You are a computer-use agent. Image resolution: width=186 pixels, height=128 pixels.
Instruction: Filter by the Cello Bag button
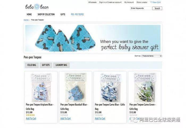tap(32, 65)
